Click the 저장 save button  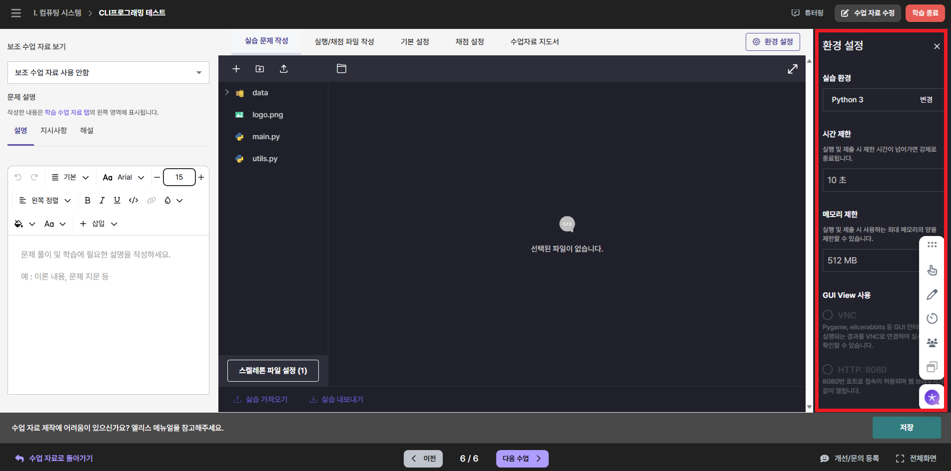[x=907, y=428]
